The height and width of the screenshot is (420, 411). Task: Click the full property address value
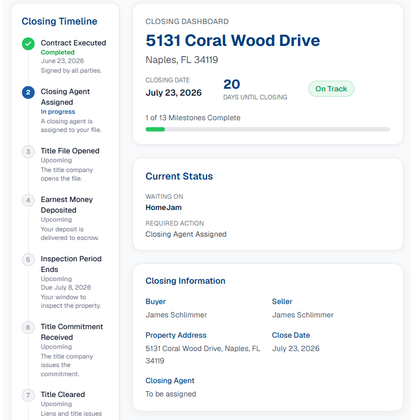203,355
